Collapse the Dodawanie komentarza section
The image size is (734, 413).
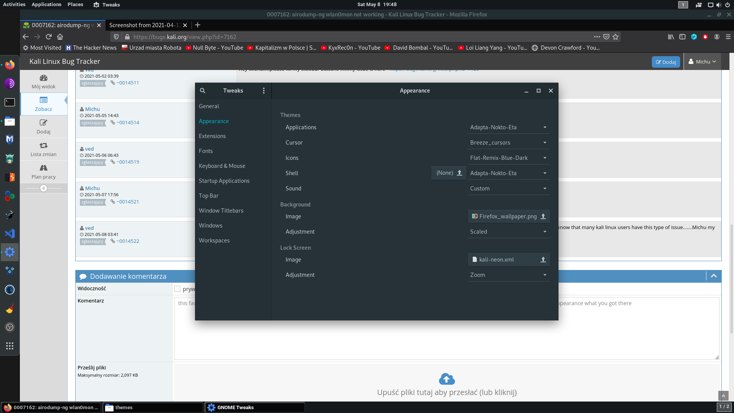pos(713,276)
